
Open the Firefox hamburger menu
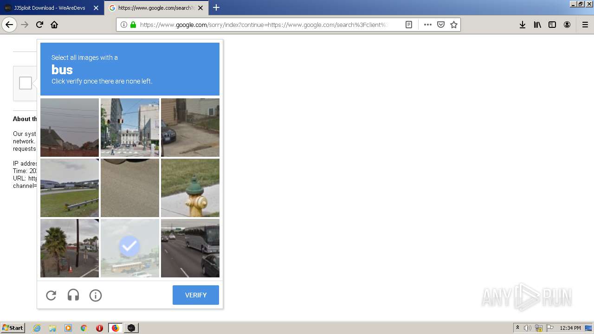point(585,25)
